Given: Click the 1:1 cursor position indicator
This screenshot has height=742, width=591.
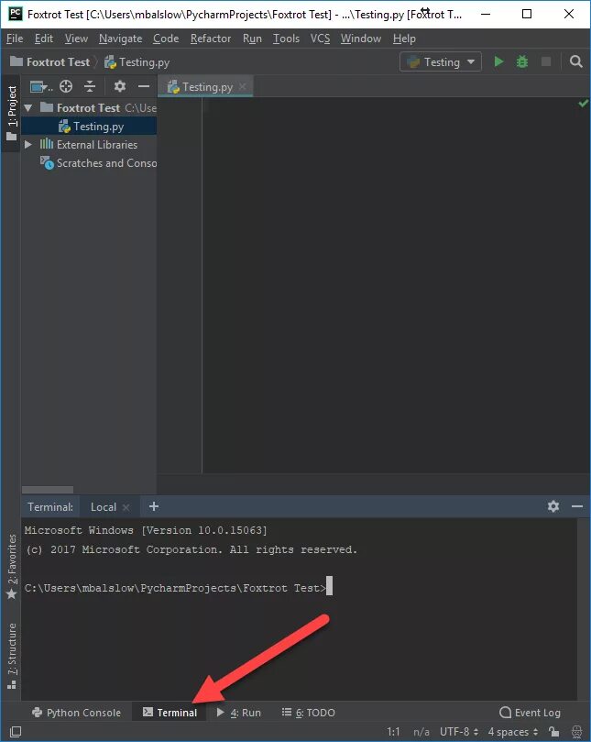Looking at the screenshot, I should coord(393,732).
